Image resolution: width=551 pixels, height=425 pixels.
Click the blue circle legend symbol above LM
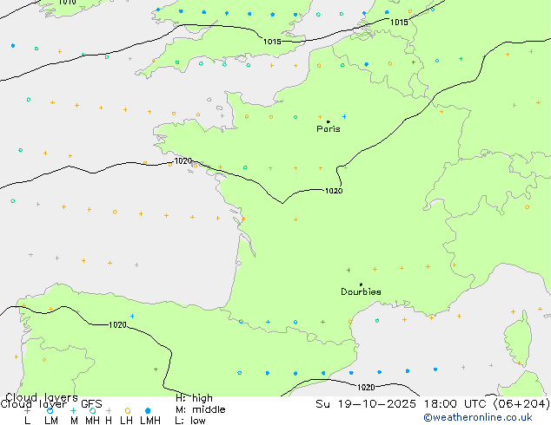(x=50, y=410)
